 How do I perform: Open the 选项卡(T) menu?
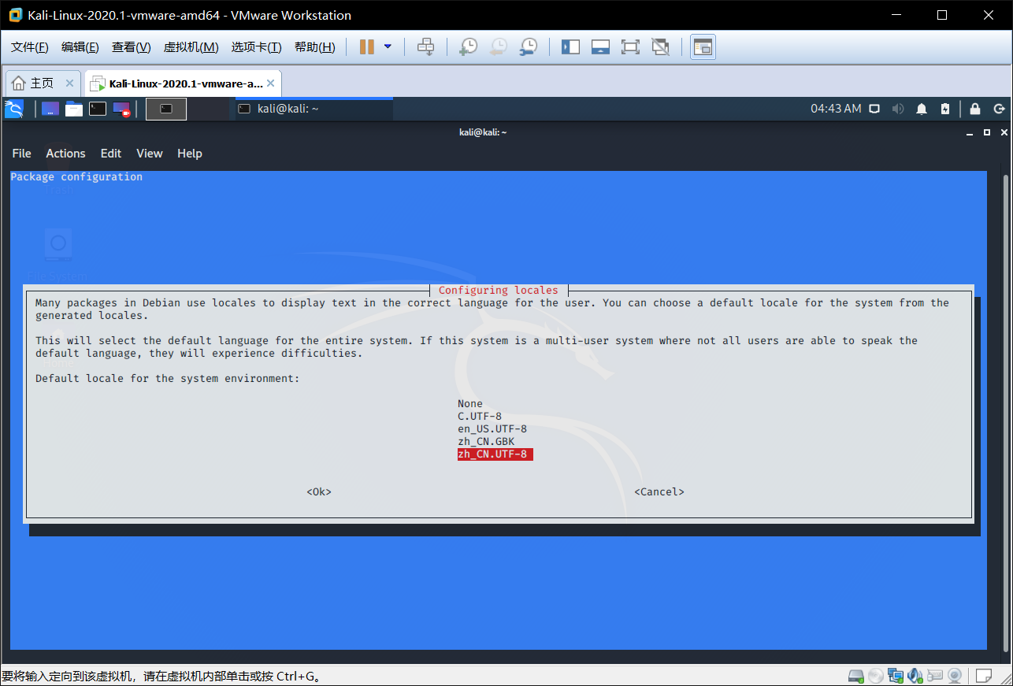(x=256, y=47)
